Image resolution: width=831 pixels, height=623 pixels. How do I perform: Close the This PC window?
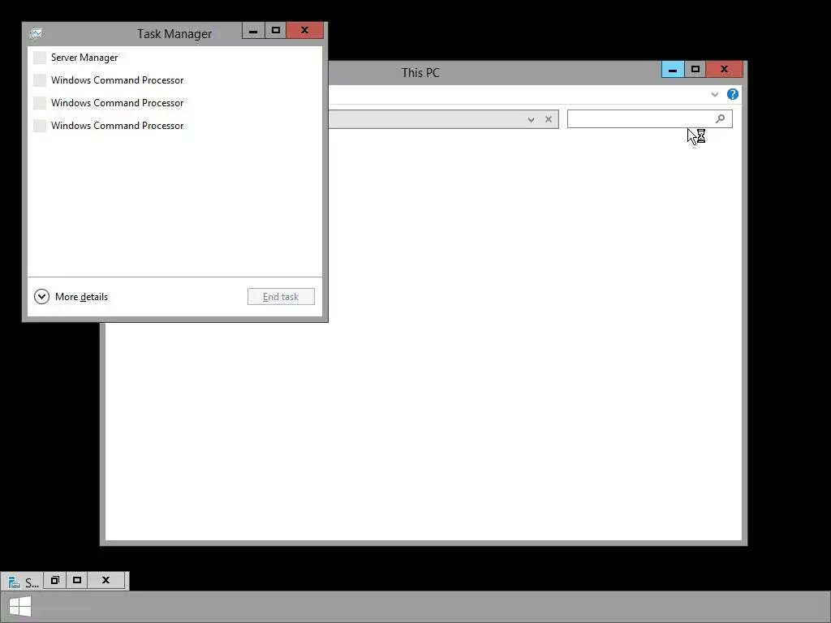point(725,70)
